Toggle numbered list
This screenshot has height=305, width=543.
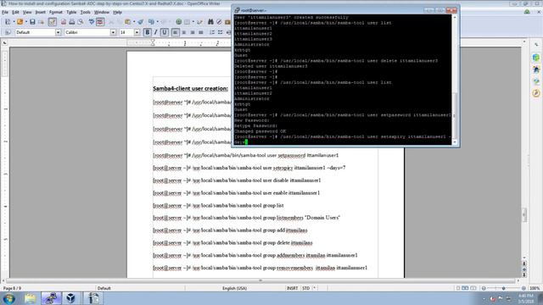(212, 32)
